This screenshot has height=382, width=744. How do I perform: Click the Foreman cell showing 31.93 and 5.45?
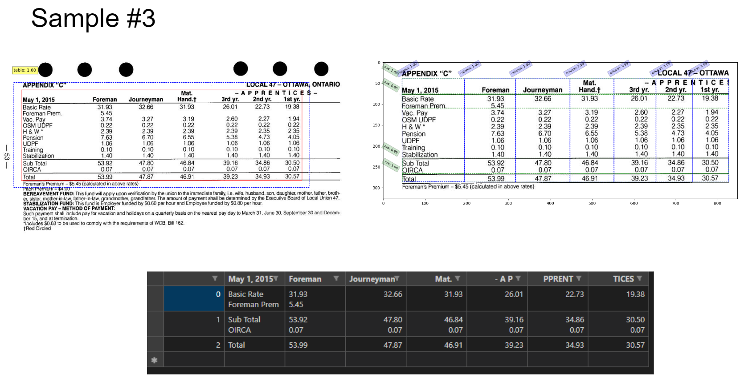315,298
